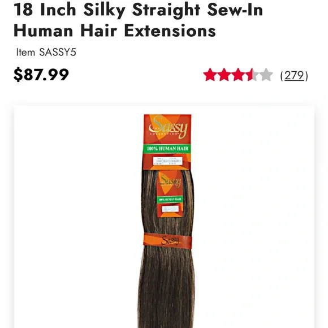
Task: Click the $87.99 price
Action: pyautogui.click(x=41, y=75)
